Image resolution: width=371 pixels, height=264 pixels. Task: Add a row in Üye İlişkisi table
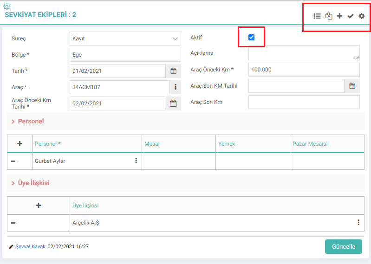point(39,206)
